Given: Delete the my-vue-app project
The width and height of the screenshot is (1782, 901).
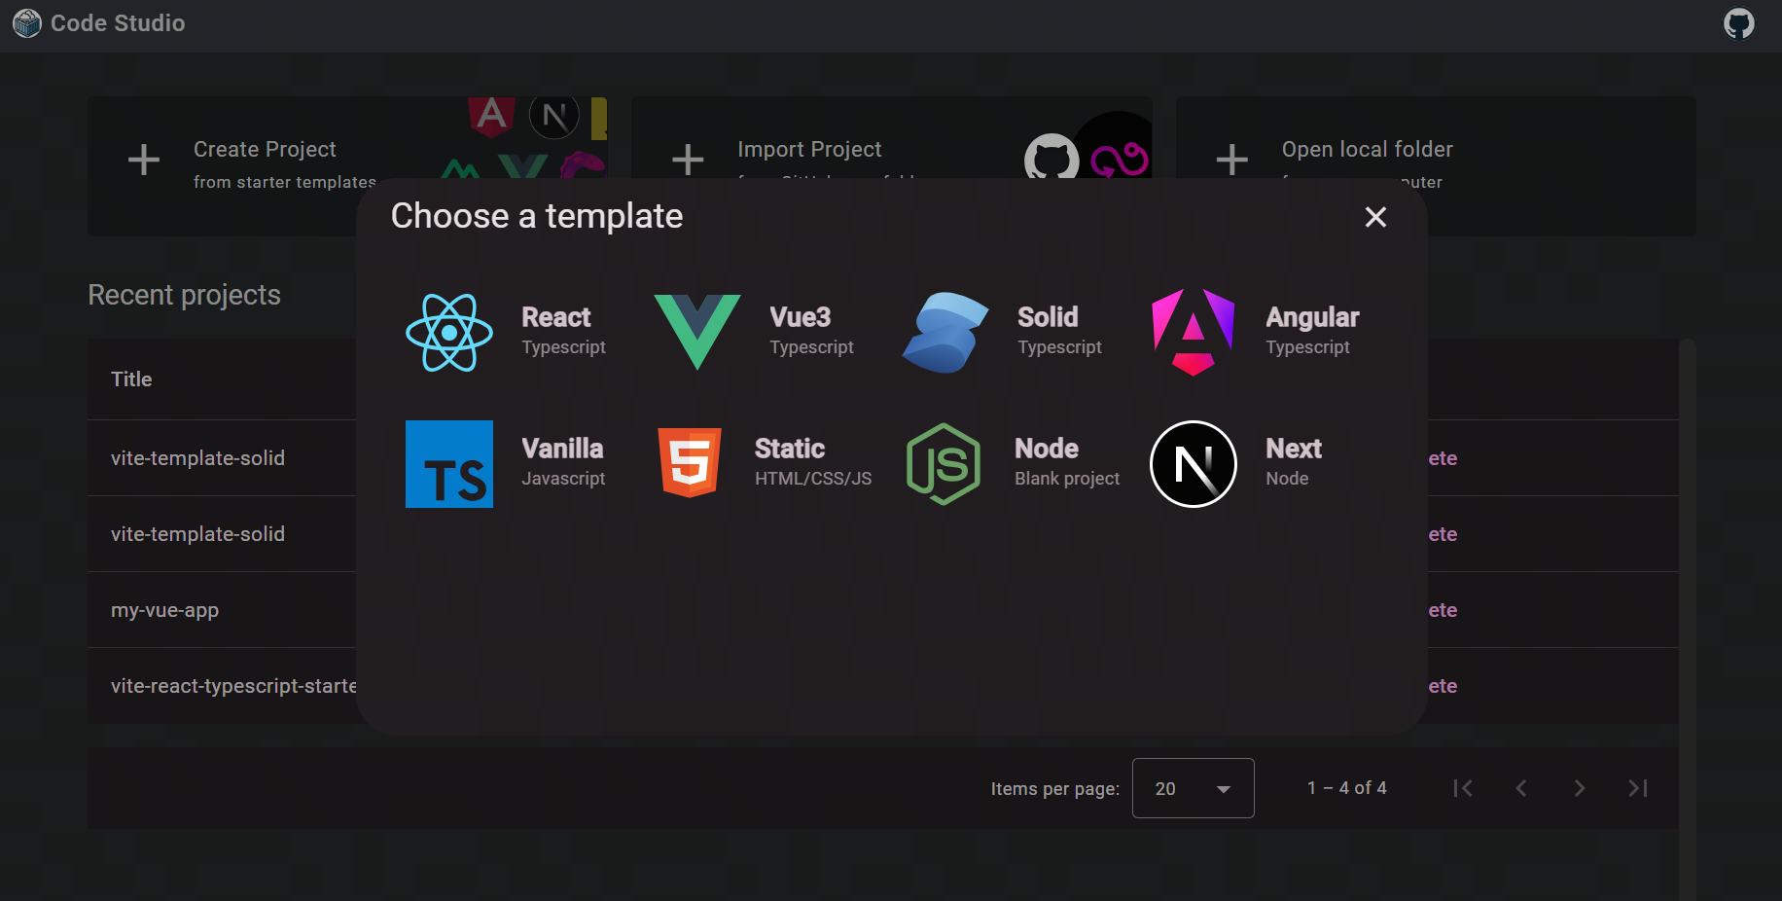Looking at the screenshot, I should click(1443, 610).
